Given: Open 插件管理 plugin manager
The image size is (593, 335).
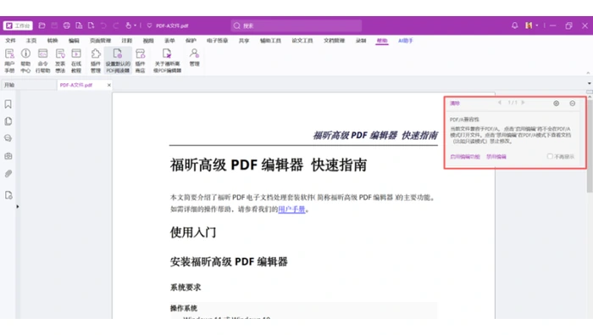Looking at the screenshot, I should click(96, 60).
